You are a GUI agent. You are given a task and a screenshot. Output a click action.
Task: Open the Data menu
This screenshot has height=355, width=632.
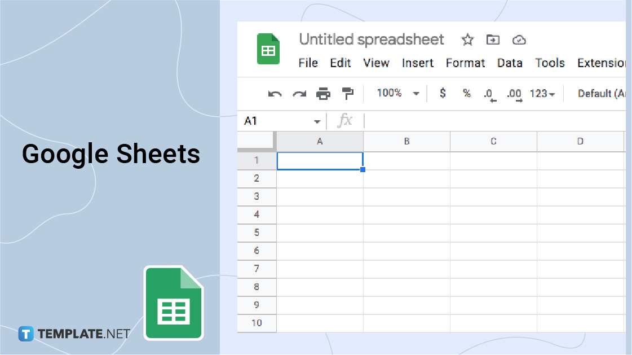point(510,63)
